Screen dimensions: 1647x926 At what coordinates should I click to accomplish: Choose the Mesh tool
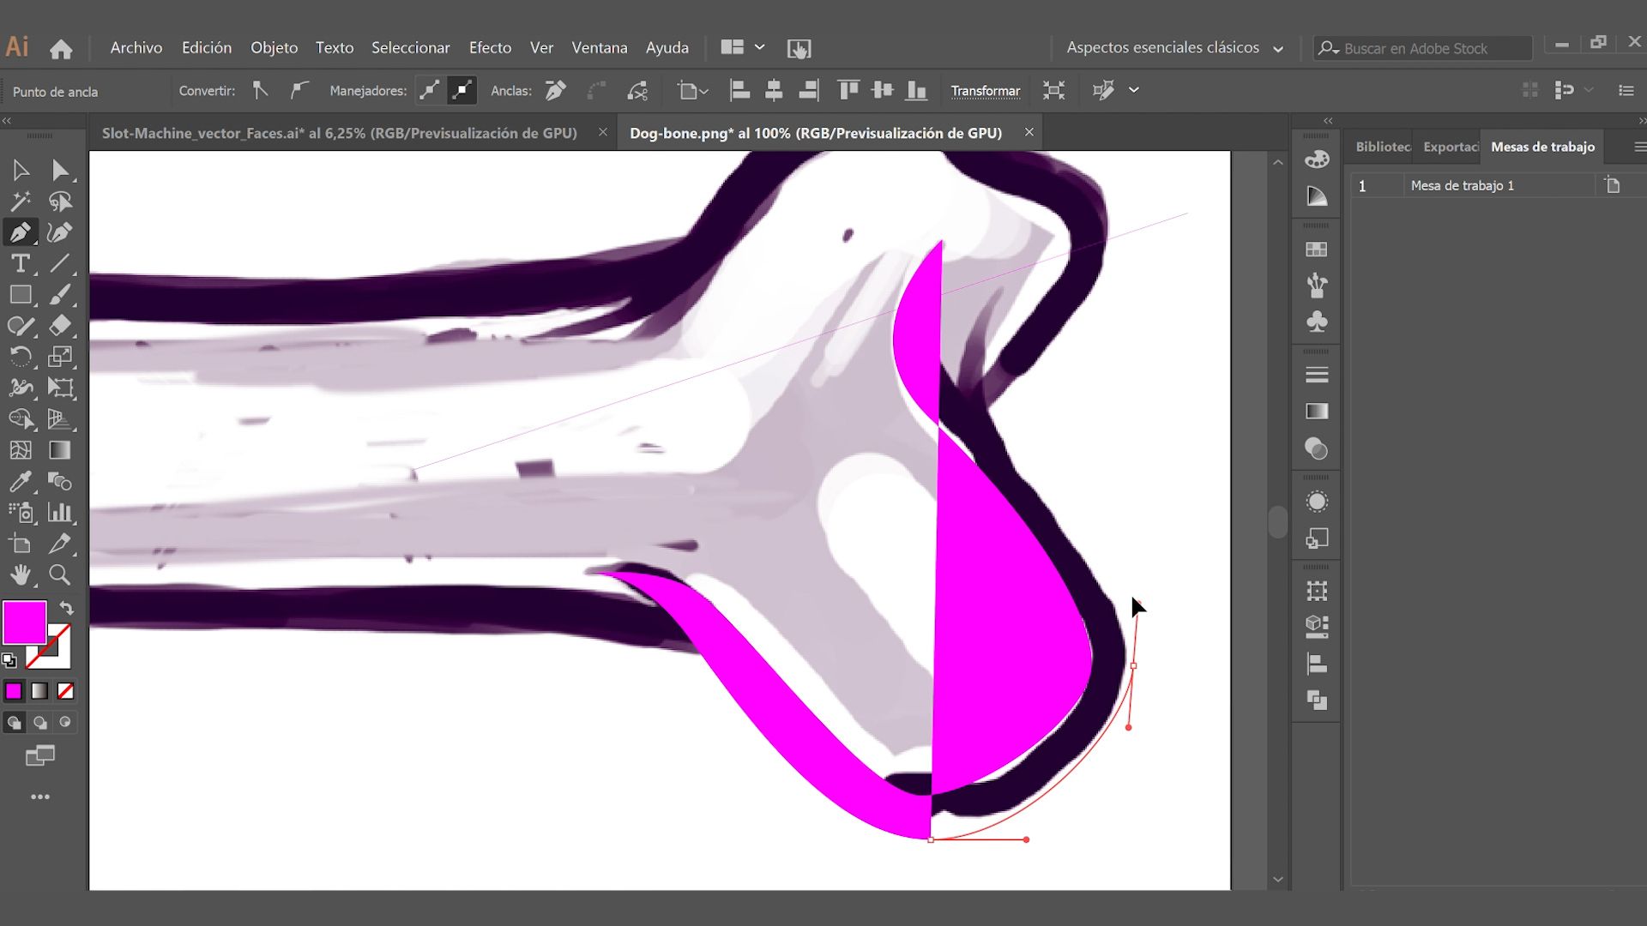click(21, 450)
